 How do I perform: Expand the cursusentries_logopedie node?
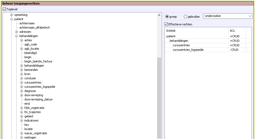(x=22, y=87)
